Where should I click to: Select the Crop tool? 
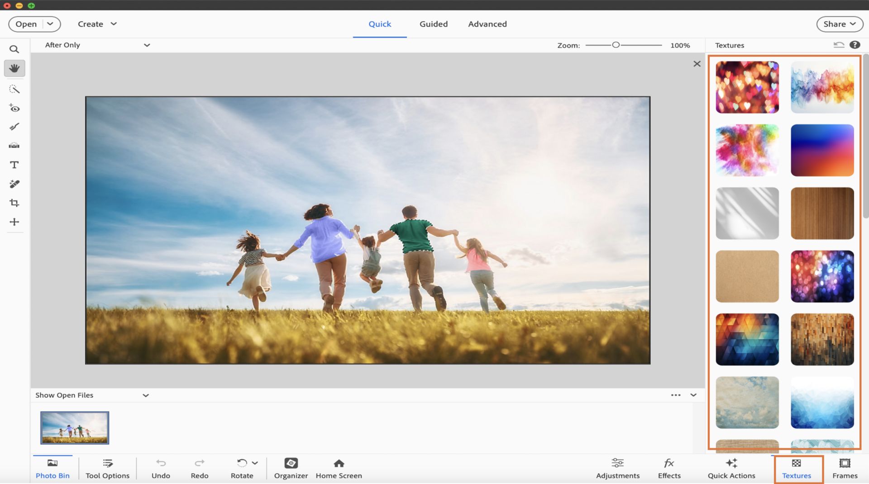pos(14,203)
